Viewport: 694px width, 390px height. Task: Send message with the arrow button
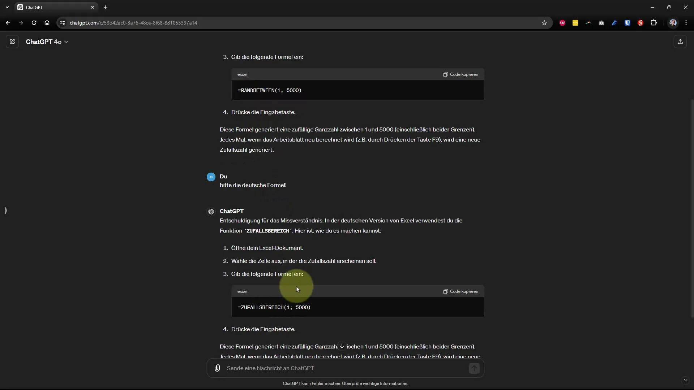tap(474, 368)
